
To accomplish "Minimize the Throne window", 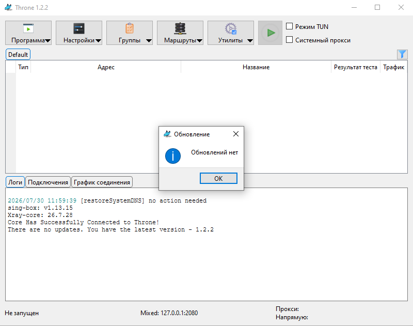I will pos(354,7).
